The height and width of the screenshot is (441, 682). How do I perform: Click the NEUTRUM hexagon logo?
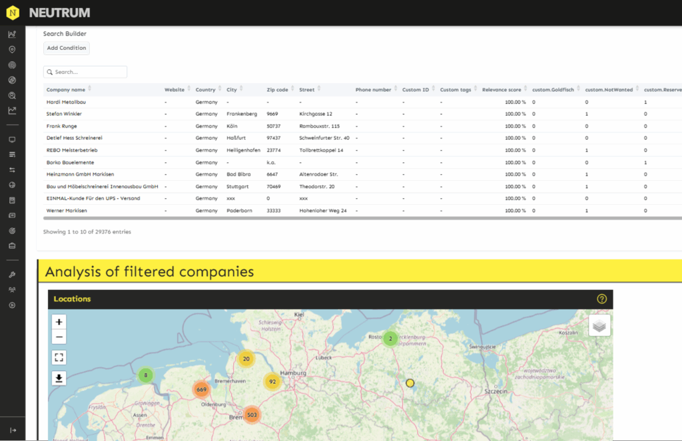(12, 12)
